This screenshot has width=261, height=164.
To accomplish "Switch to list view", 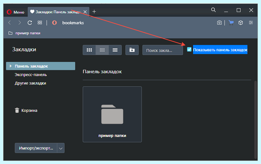I will point(115,50).
